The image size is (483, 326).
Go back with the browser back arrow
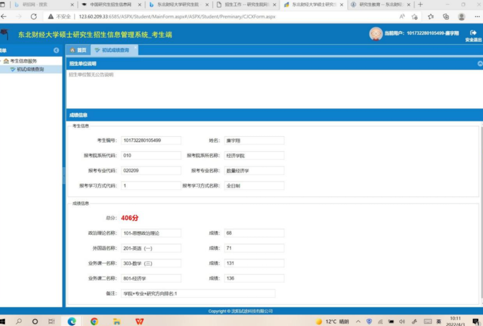click(4, 17)
